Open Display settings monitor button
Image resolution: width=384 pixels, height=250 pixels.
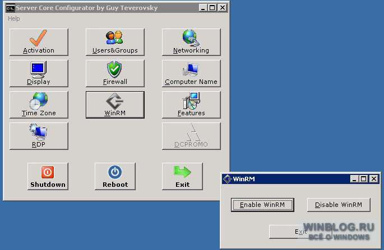pyautogui.click(x=39, y=73)
